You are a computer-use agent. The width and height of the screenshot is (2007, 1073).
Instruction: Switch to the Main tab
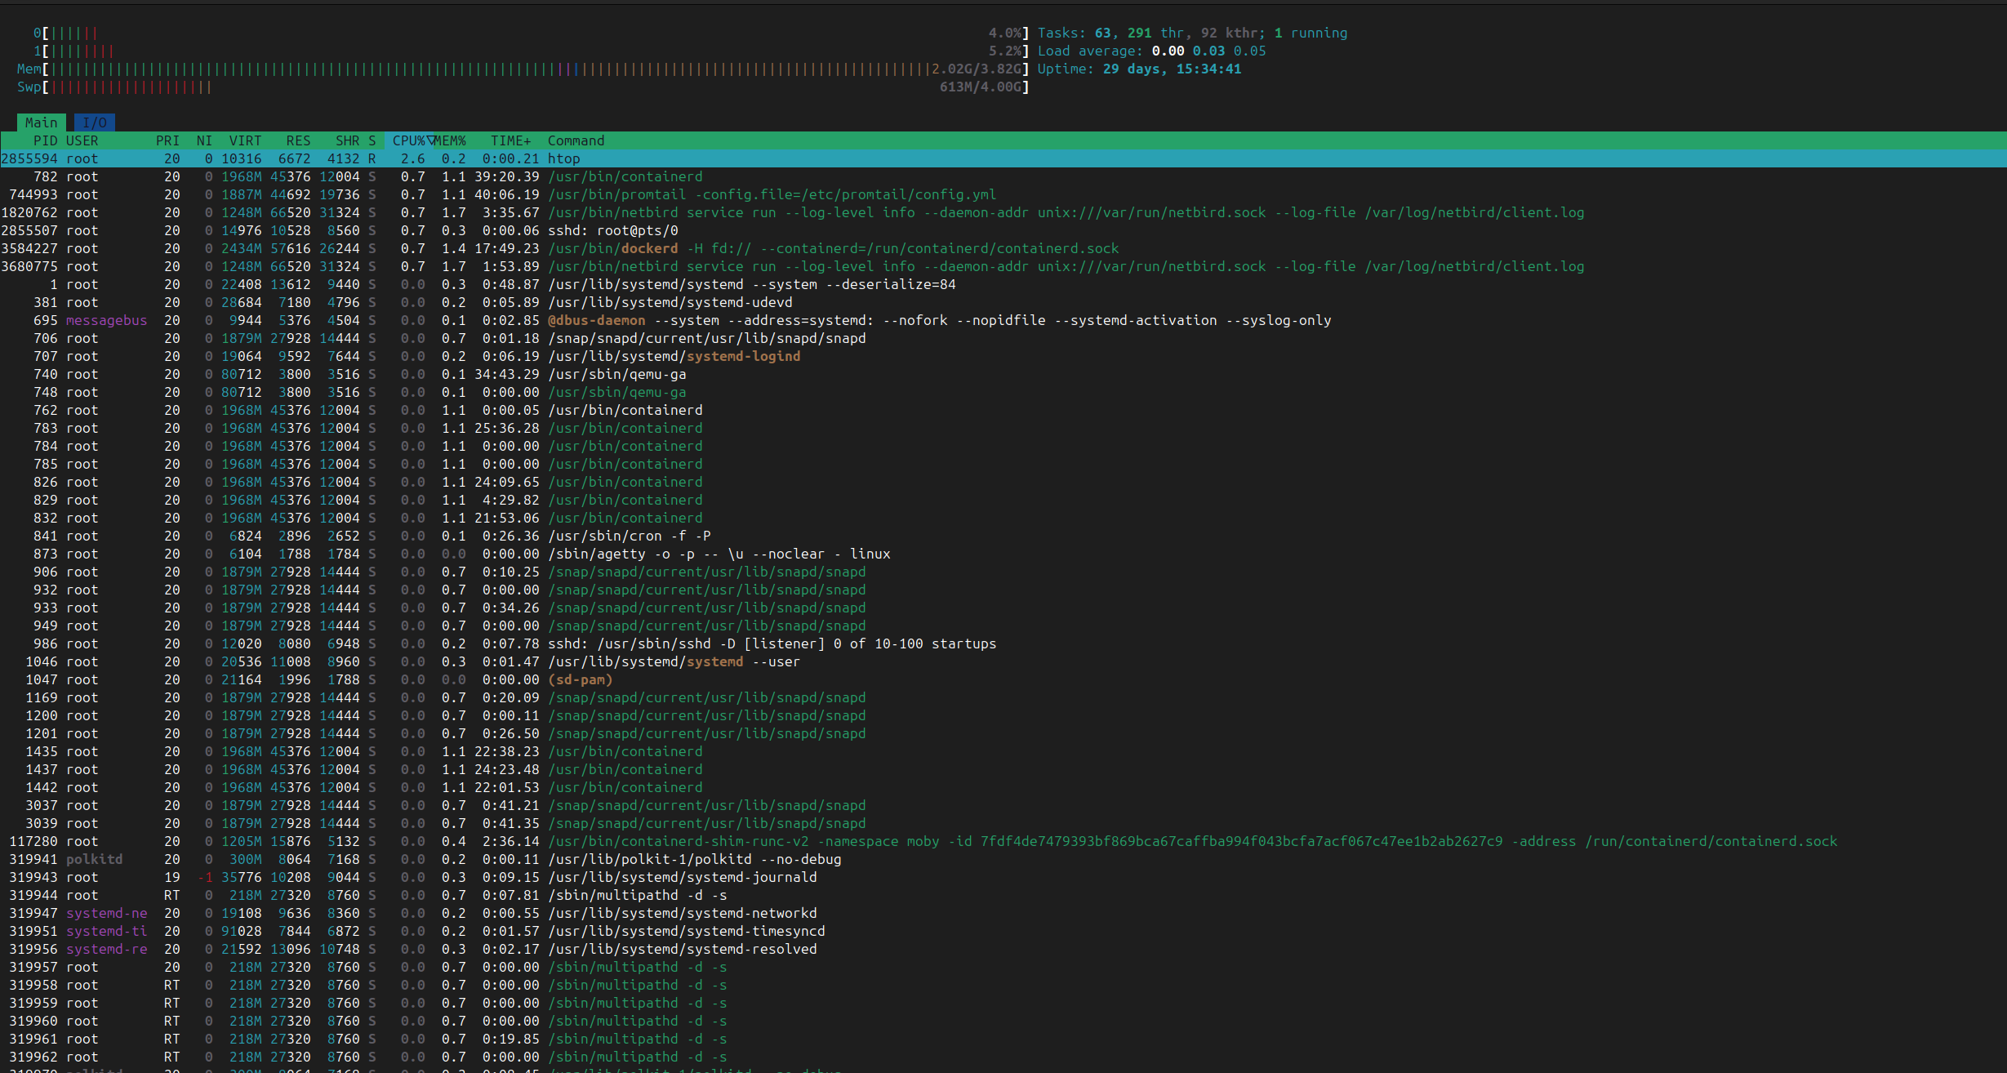41,122
